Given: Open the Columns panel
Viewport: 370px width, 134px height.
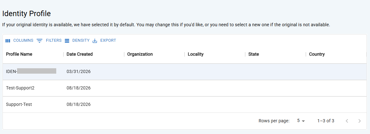Looking at the screenshot, I should pyautogui.click(x=19, y=40).
